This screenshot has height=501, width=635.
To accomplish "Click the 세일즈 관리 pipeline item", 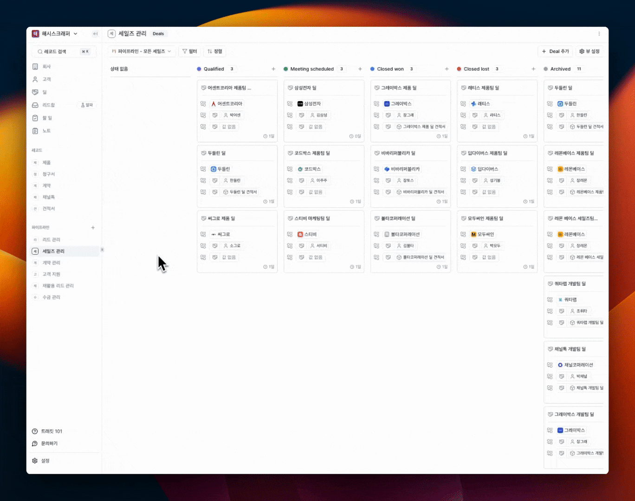I will click(65, 251).
